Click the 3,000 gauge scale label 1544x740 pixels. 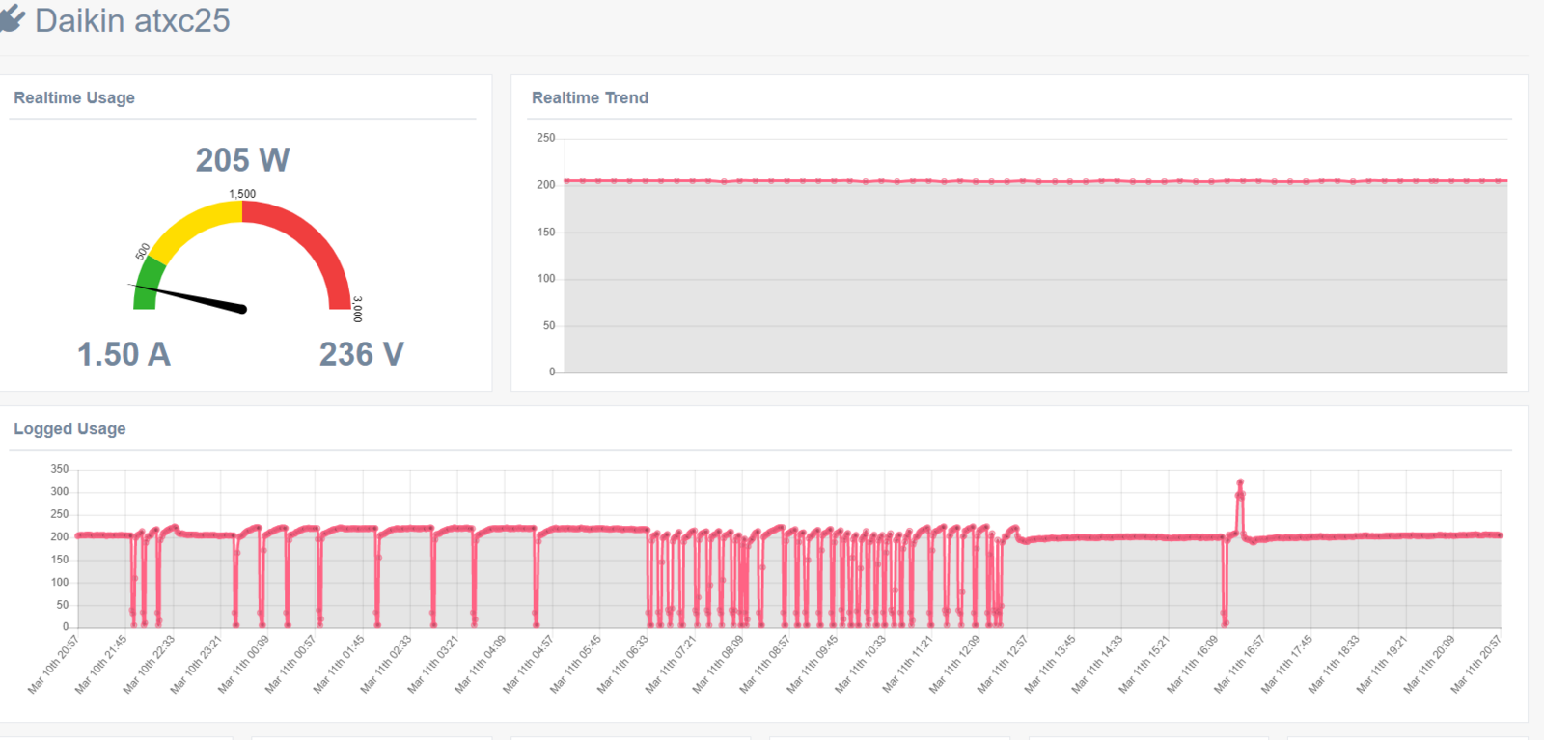click(x=357, y=309)
